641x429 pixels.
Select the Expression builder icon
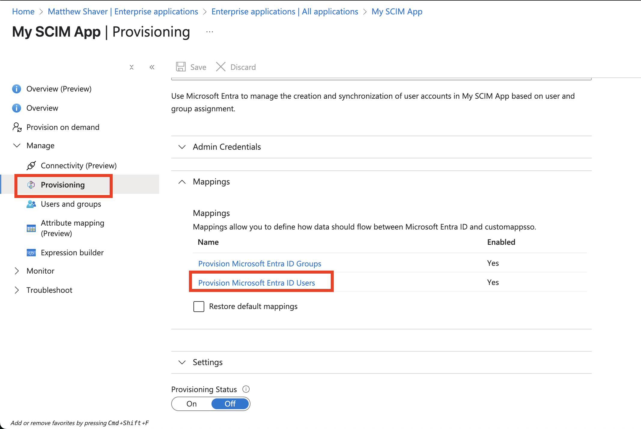pos(31,253)
